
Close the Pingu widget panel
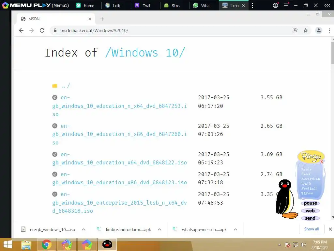click(x=322, y=162)
